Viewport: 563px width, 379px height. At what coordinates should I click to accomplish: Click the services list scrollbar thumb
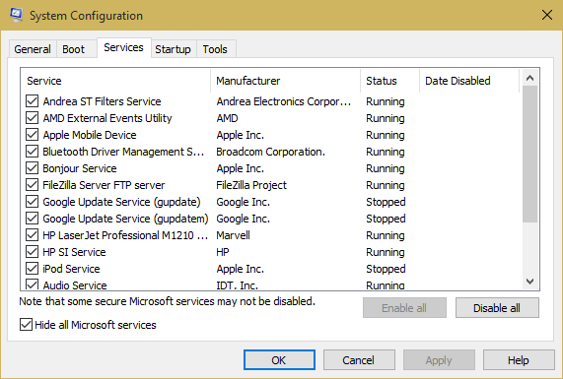point(529,155)
